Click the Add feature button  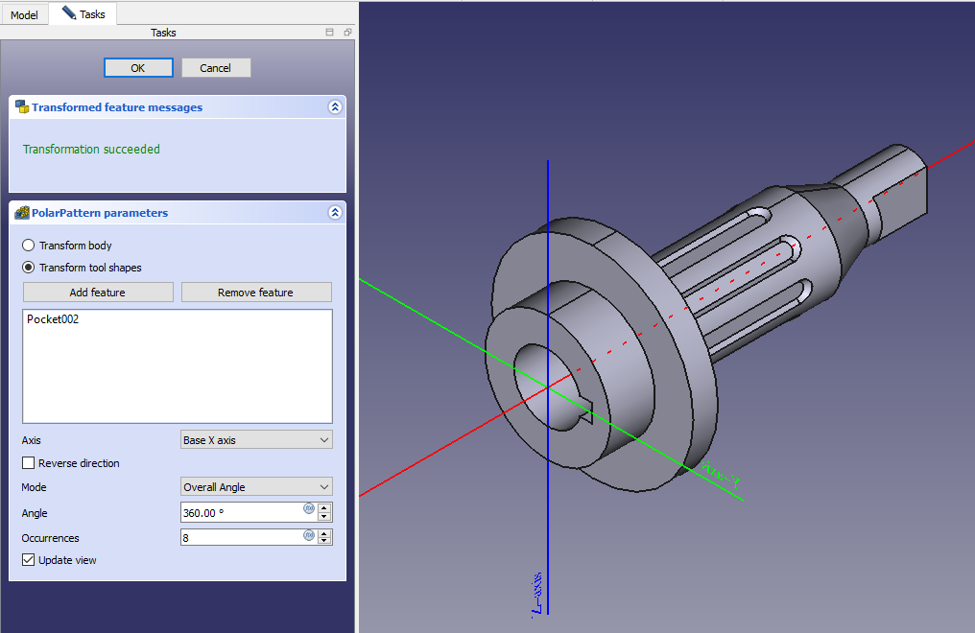98,293
